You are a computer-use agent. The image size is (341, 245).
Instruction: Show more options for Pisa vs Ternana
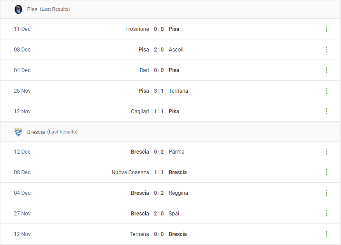point(326,90)
